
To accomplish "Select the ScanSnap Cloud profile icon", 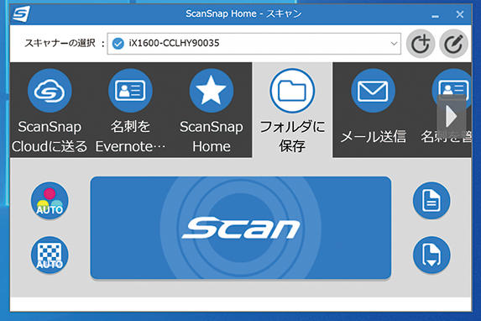I will 50,91.
